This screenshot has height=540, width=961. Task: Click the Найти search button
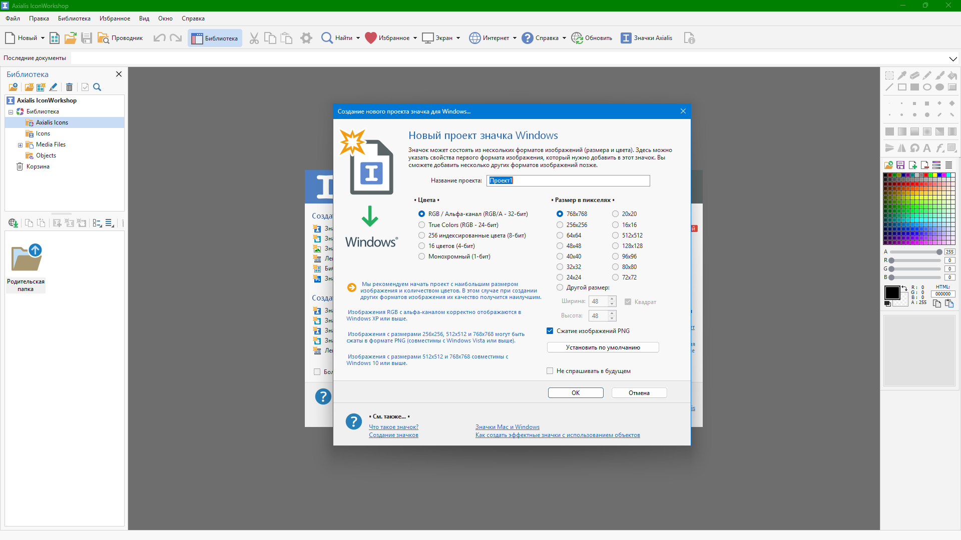click(337, 38)
